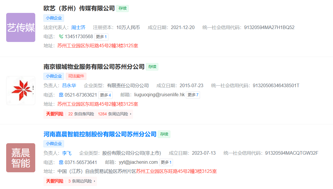This screenshot has height=189, width=333.
Task: Open 欧艺（苏州）传媒有限公司 company page
Action: point(79,9)
